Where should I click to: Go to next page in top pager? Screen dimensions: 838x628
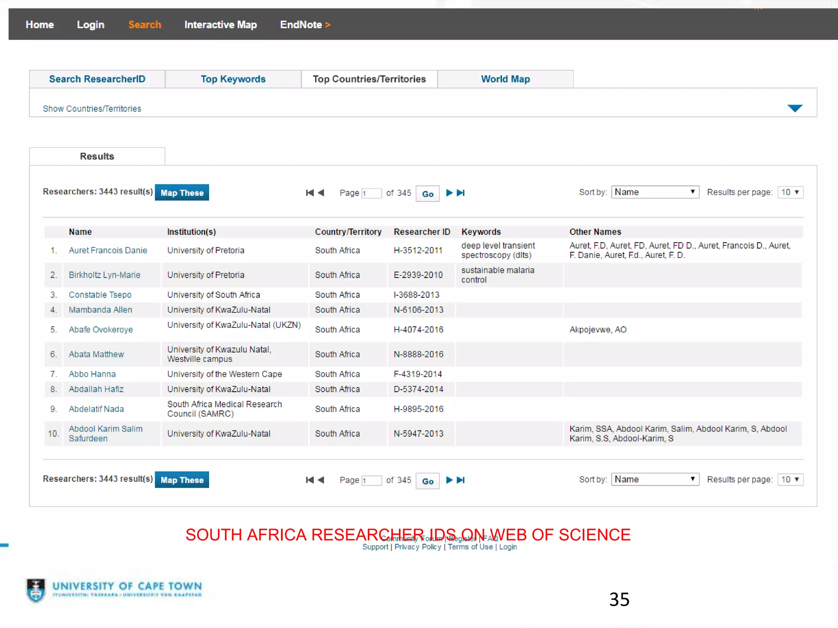(449, 193)
